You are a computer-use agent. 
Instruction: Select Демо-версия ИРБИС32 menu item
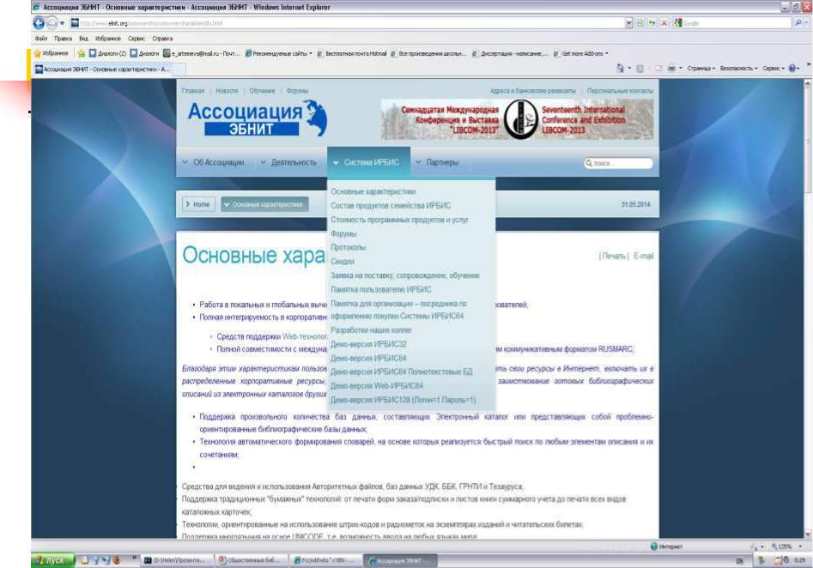[368, 344]
